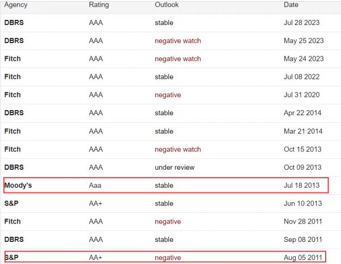Select the date Sep 08 2011
Image resolution: width=341 pixels, height=264 pixels.
[302, 240]
